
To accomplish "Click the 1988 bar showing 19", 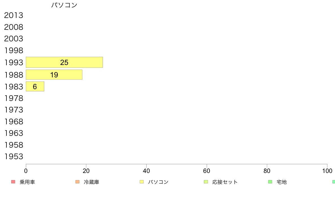I will click(54, 75).
